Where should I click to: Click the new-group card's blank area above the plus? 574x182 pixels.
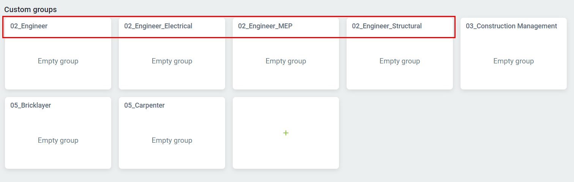coord(286,111)
